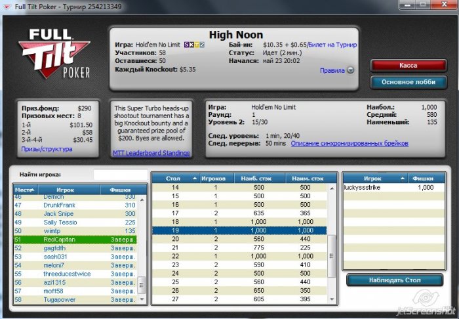The width and height of the screenshot is (459, 319).
Task: Select table 18 row
Action: click(239, 222)
